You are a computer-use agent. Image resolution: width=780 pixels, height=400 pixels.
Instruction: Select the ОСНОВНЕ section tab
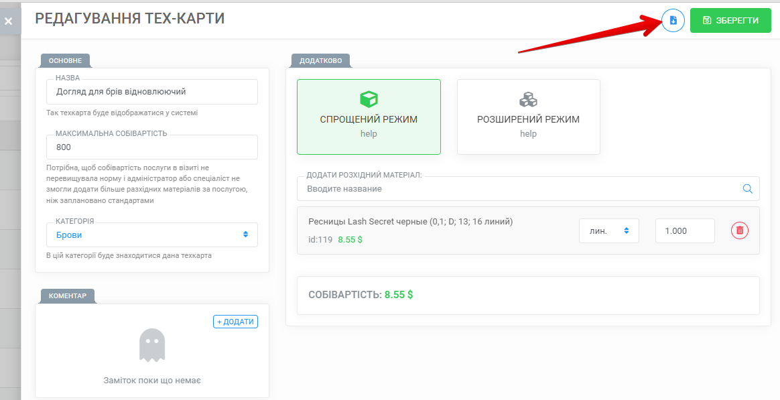[x=65, y=60]
